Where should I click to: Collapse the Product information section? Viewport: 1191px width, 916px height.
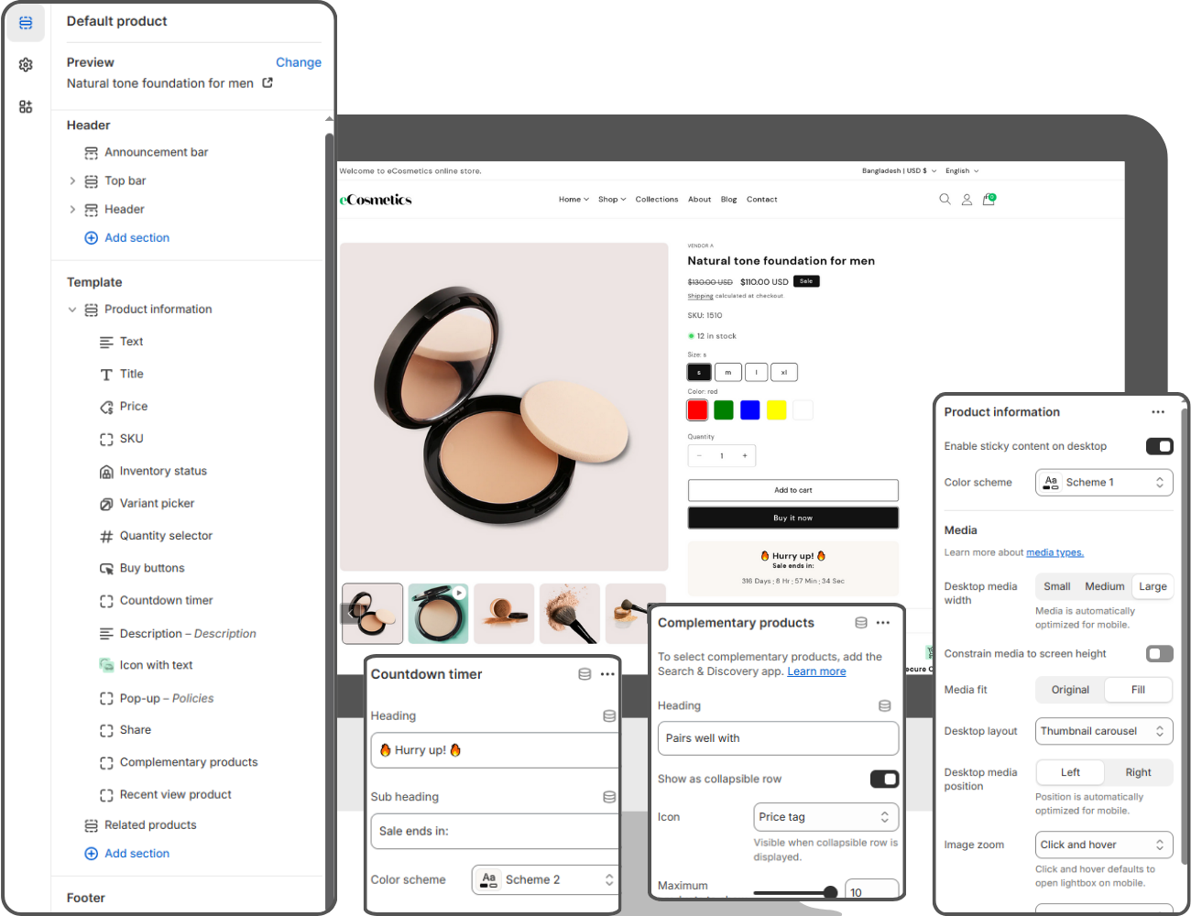point(72,310)
